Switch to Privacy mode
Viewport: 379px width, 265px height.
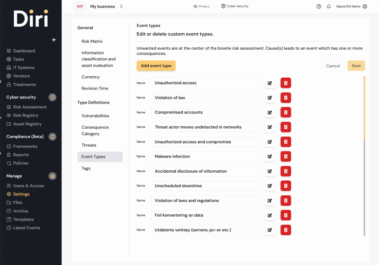[x=201, y=6]
